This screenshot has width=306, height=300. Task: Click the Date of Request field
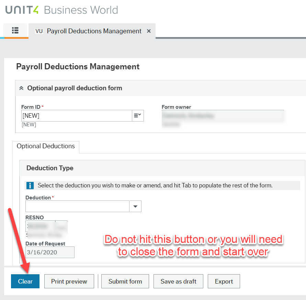pyautogui.click(x=50, y=252)
